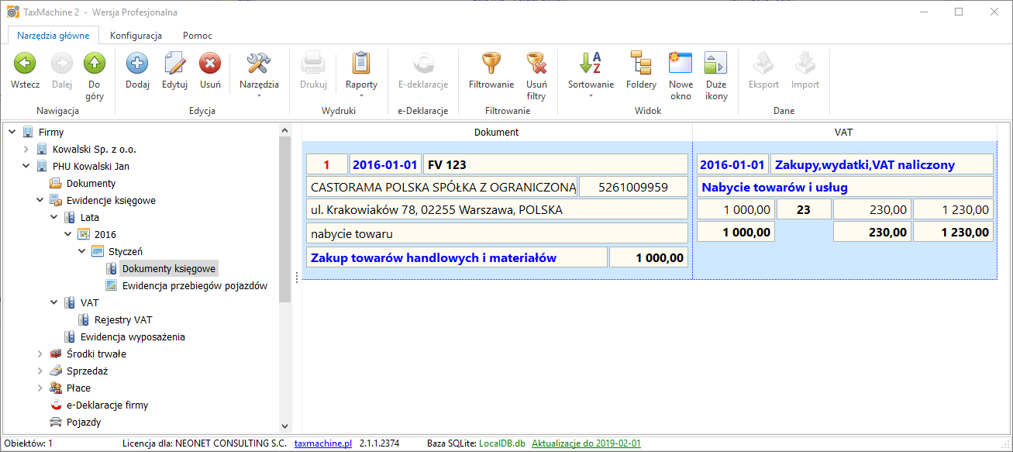Click the tree panel scrollbar down arrow
The height and width of the screenshot is (452, 1013).
point(284,426)
